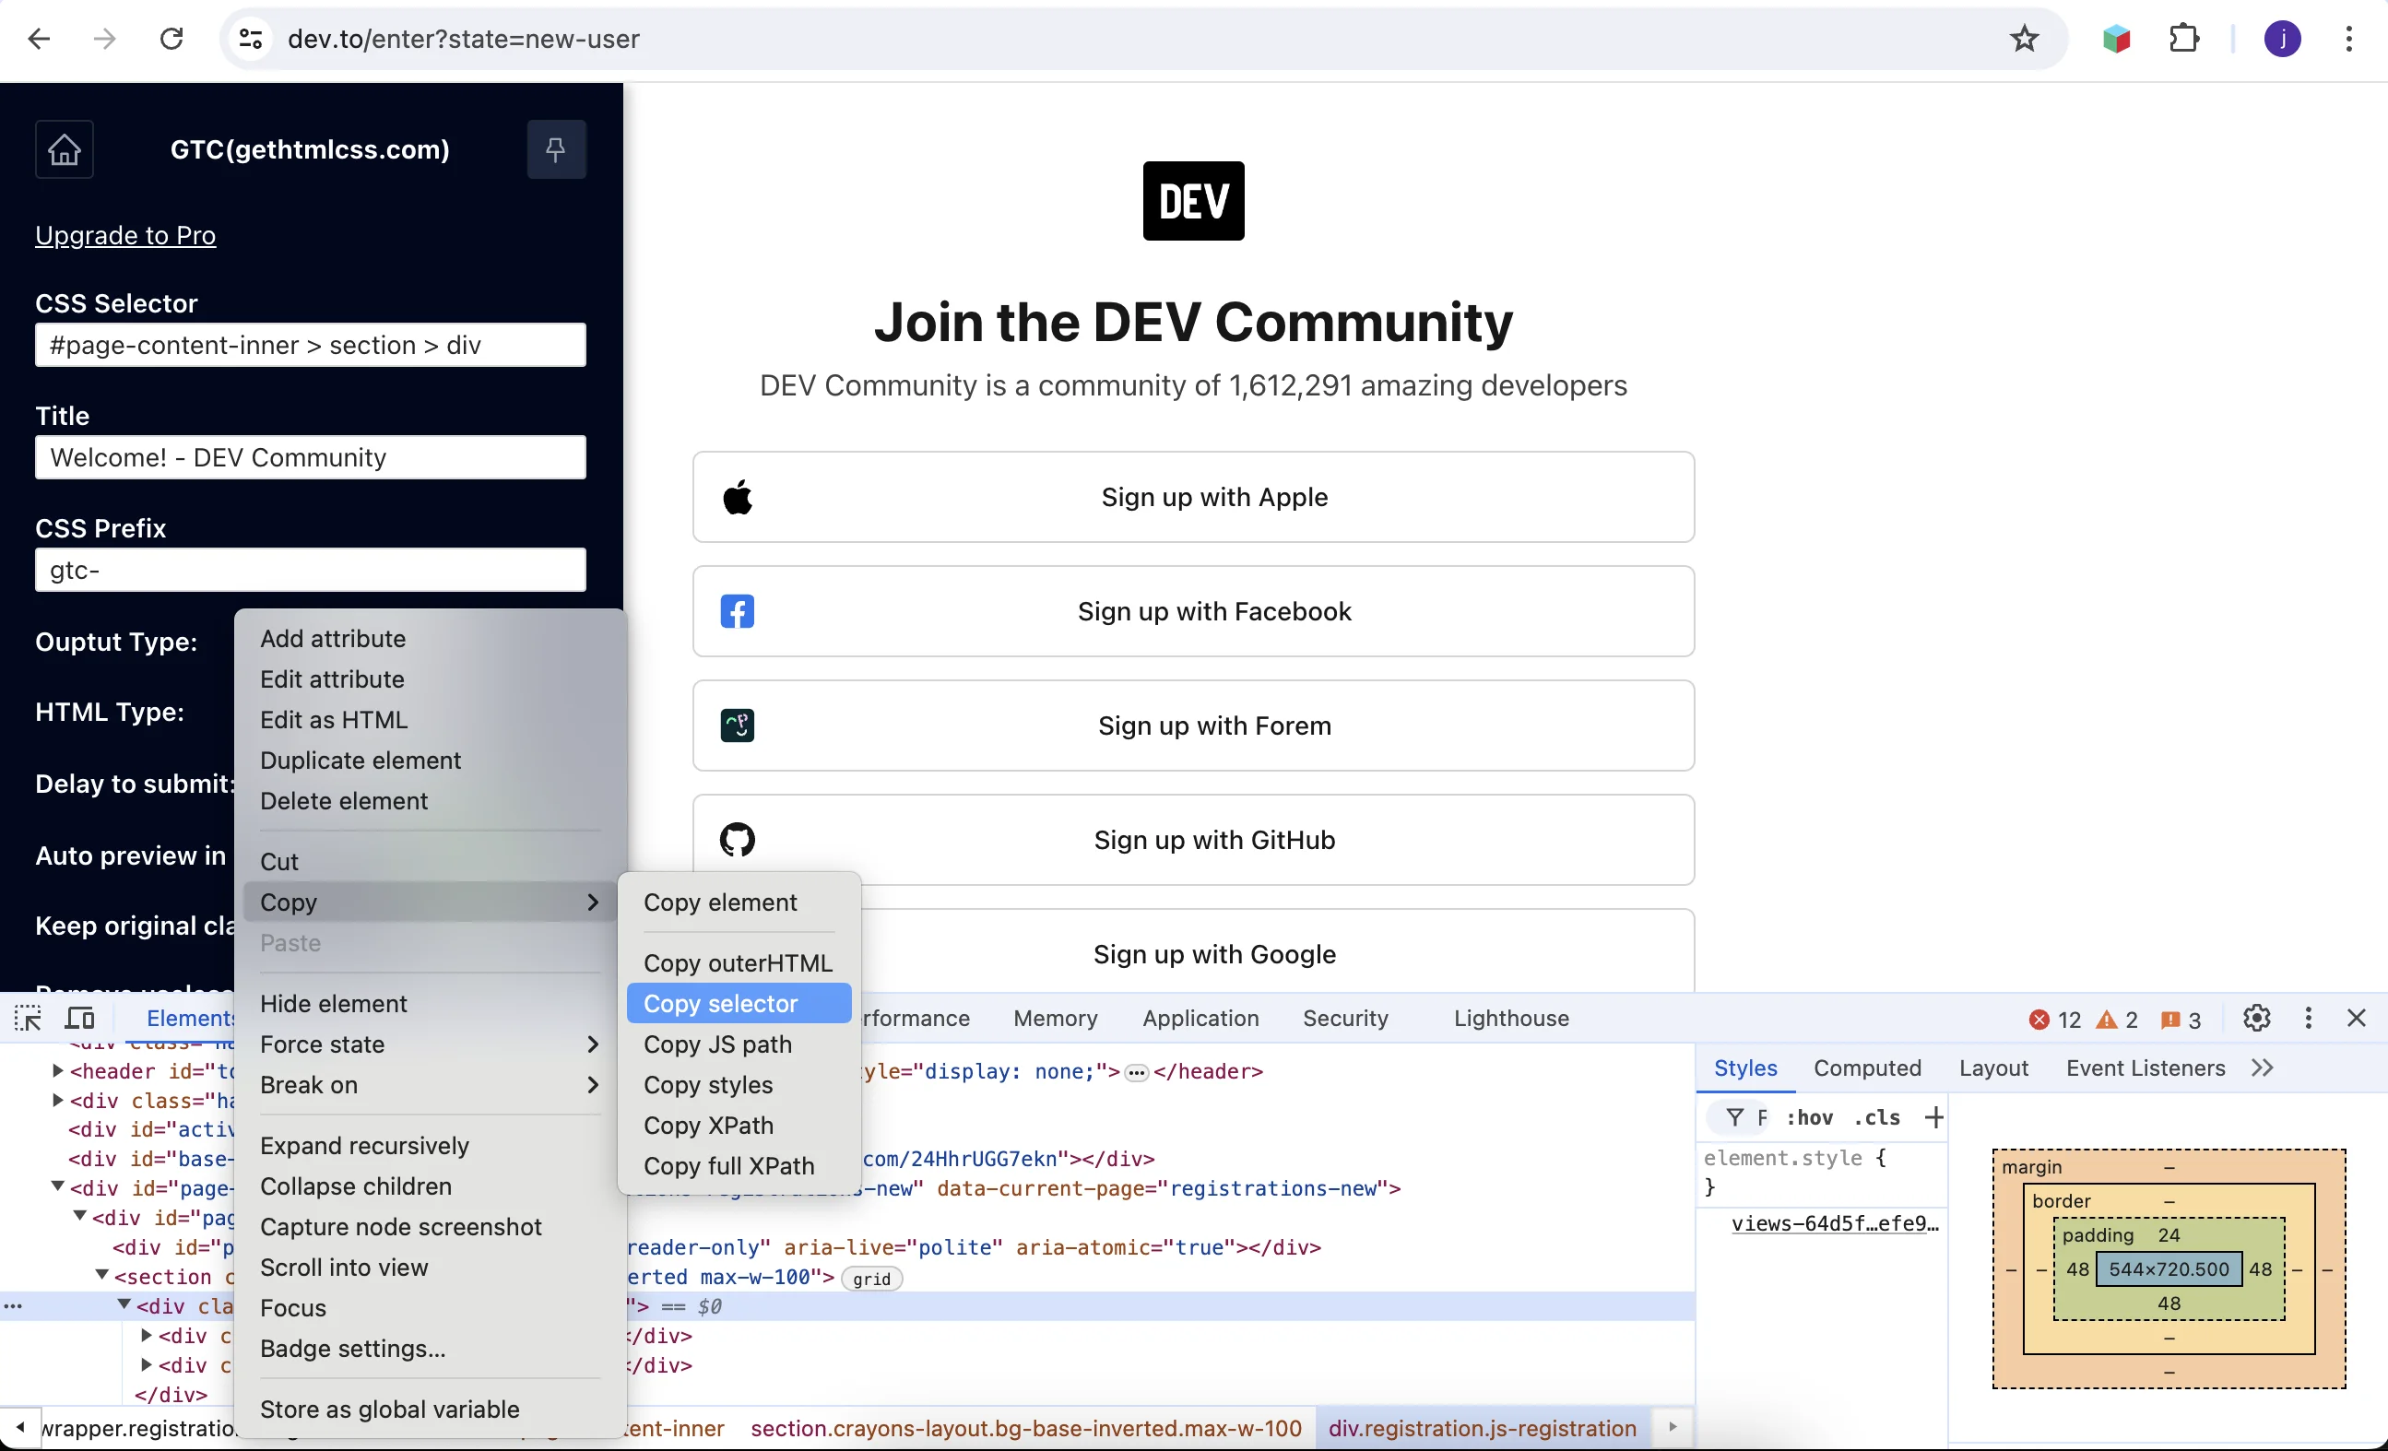Click the browser address bar URL
The height and width of the screenshot is (1451, 2388).
(463, 39)
